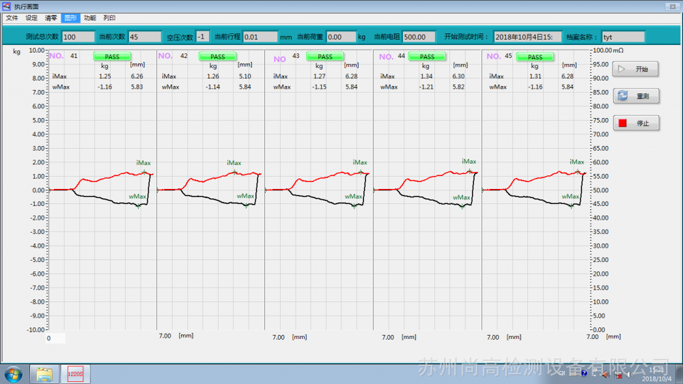Viewport: 683px width, 384px height.
Task: Click the 当前电阻 field showing 500.00
Action: [x=418, y=37]
